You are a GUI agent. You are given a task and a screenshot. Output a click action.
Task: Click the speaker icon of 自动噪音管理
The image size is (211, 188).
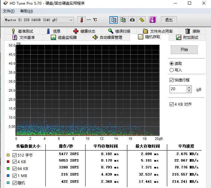click(95, 37)
